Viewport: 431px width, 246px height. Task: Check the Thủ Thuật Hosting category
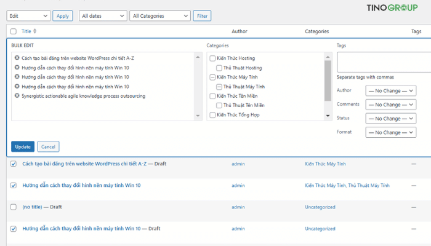[219, 68]
